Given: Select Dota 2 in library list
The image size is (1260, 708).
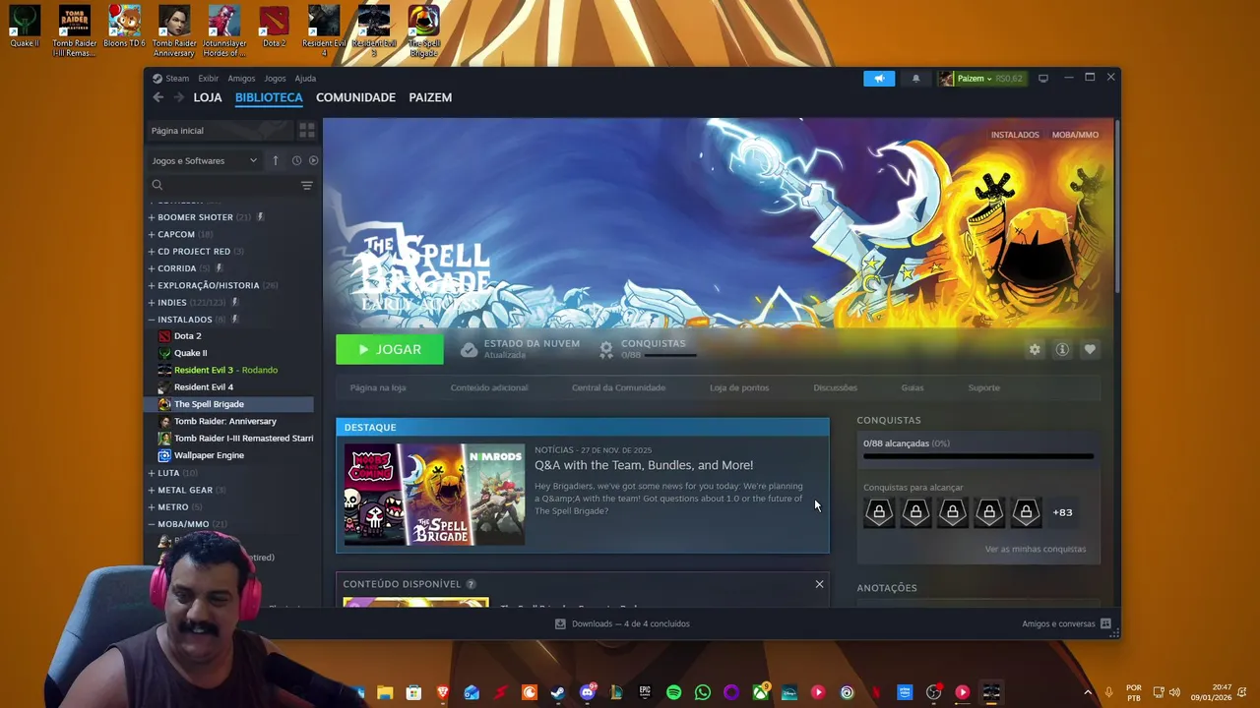Looking at the screenshot, I should point(187,336).
